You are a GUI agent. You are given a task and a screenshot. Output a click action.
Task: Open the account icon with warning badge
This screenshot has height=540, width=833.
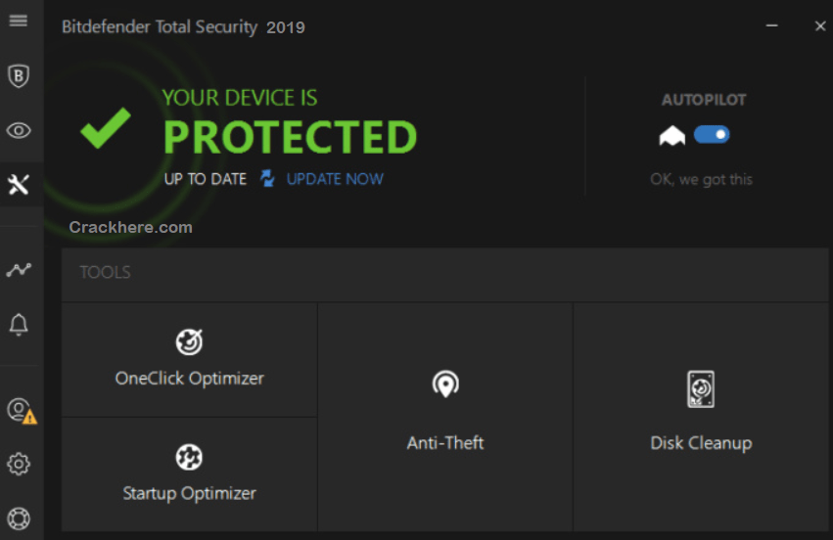click(19, 410)
